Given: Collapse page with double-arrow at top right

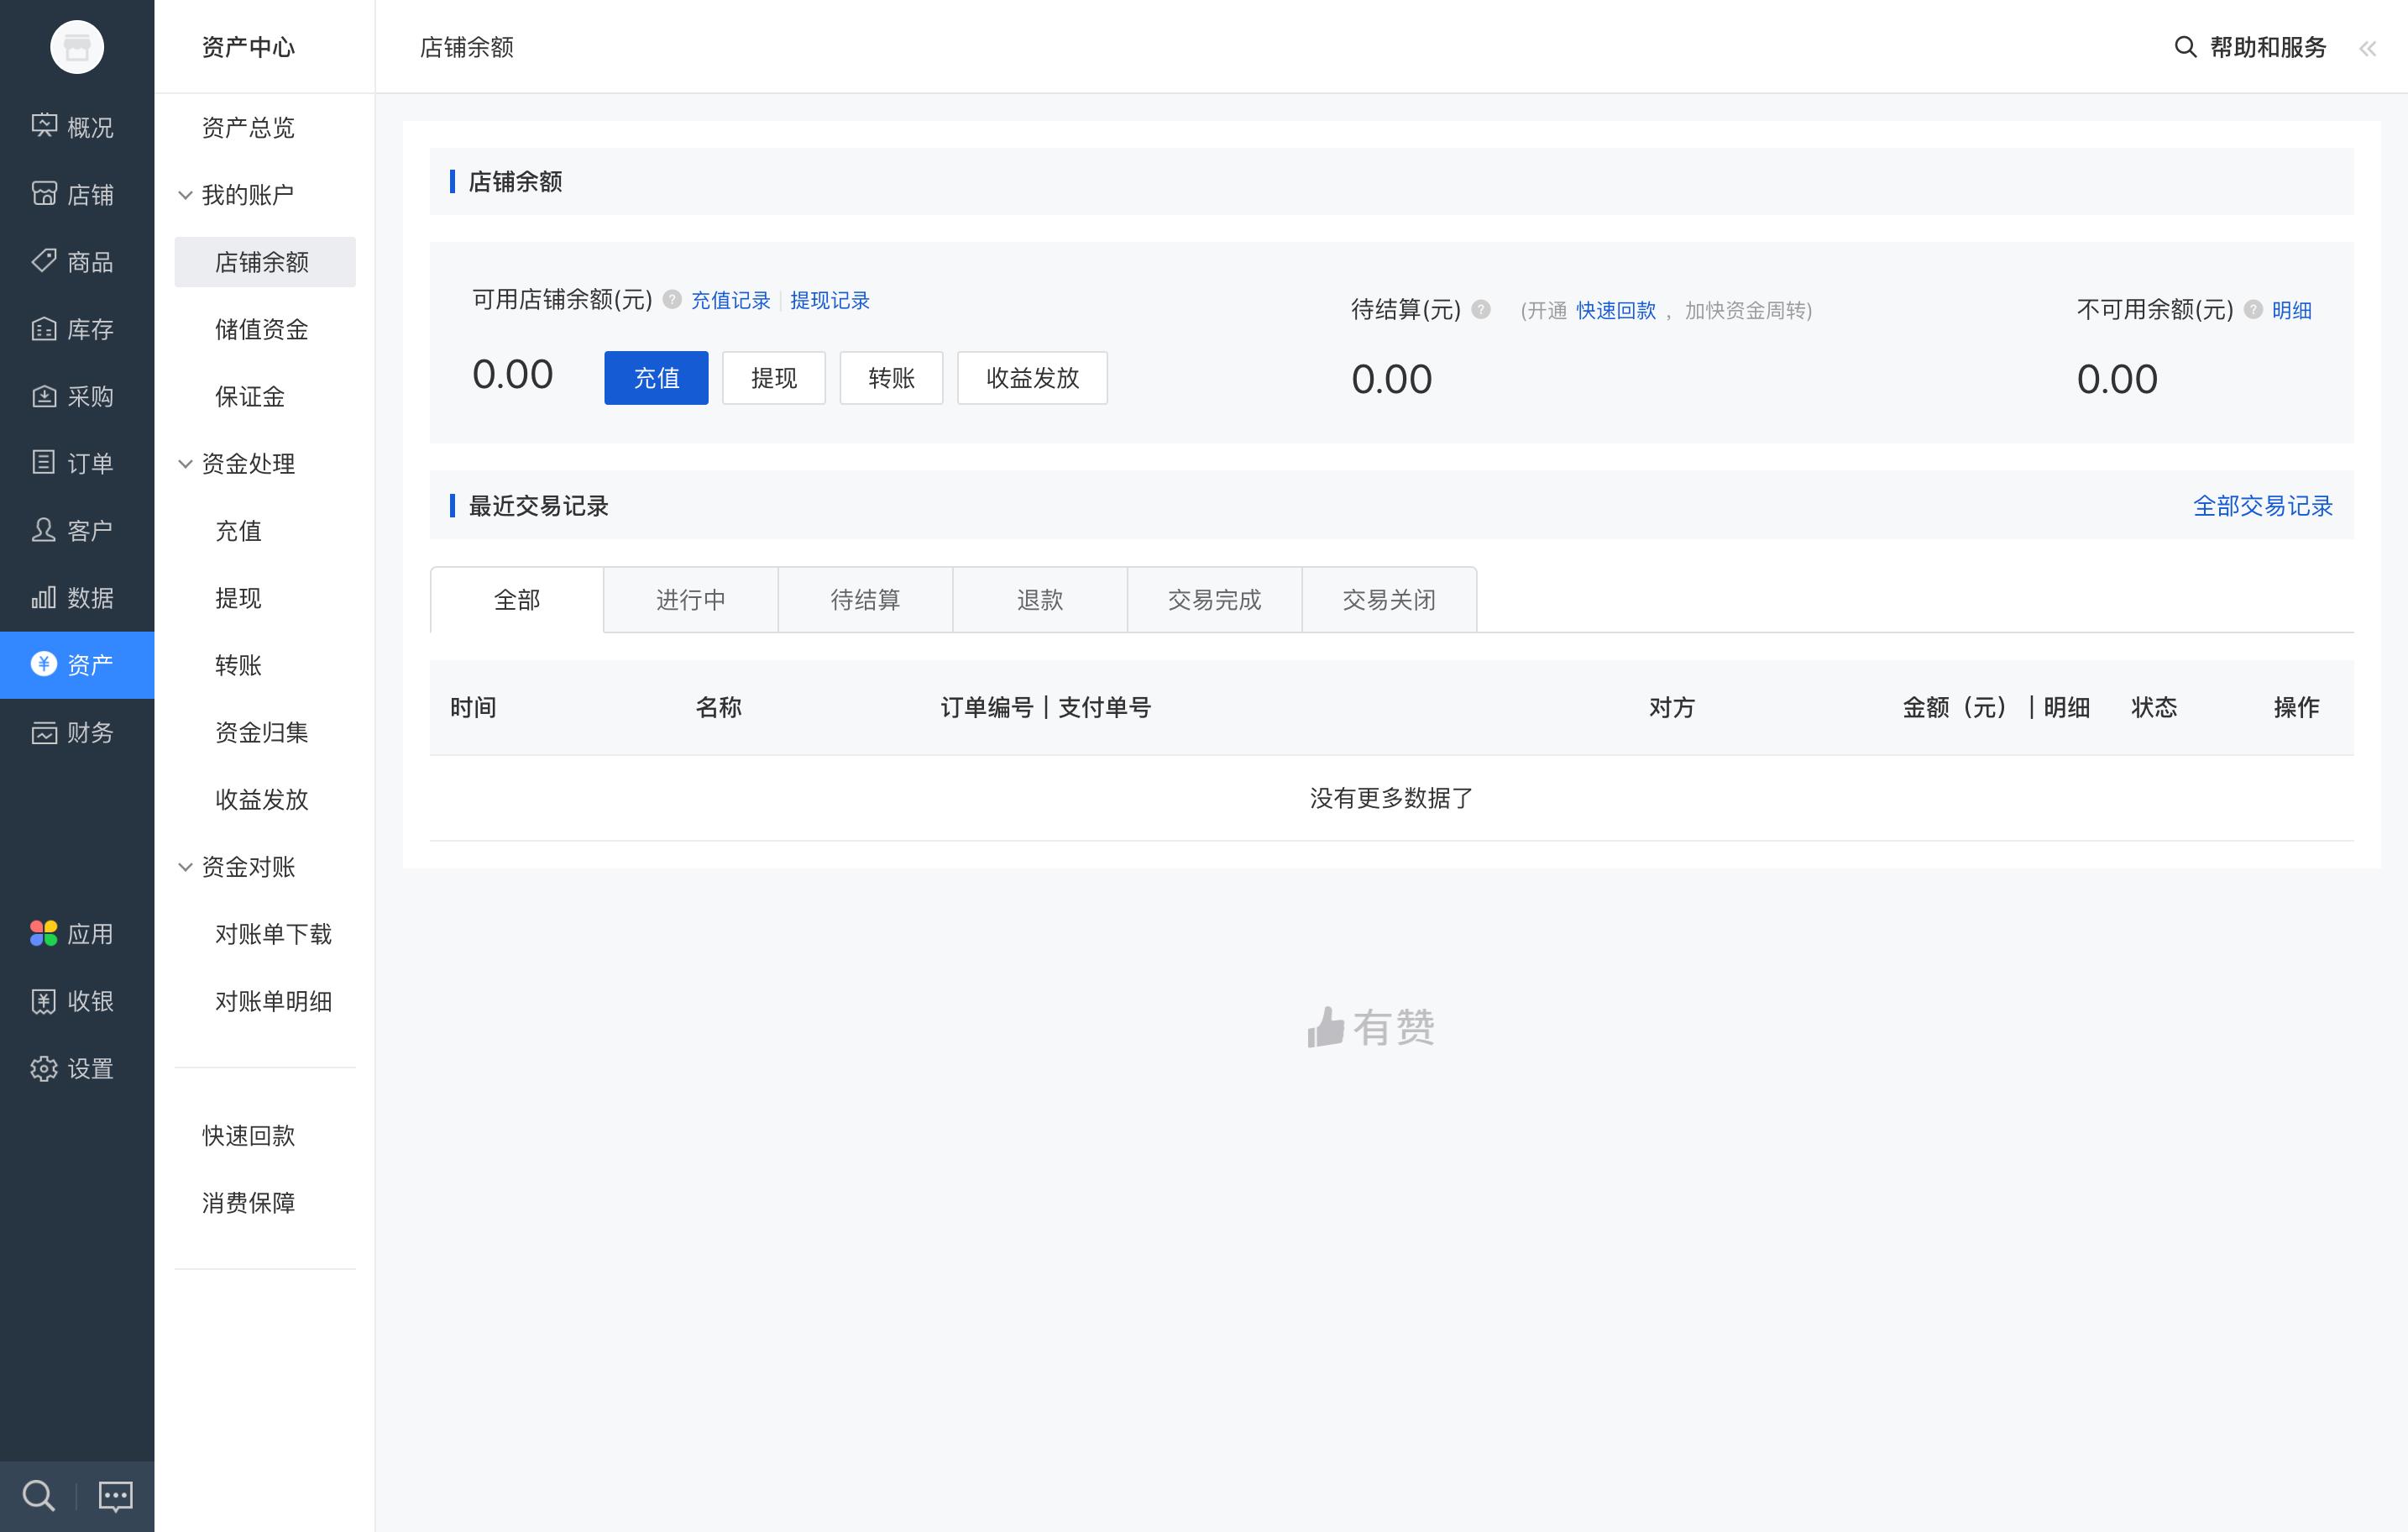Looking at the screenshot, I should pyautogui.click(x=2368, y=48).
